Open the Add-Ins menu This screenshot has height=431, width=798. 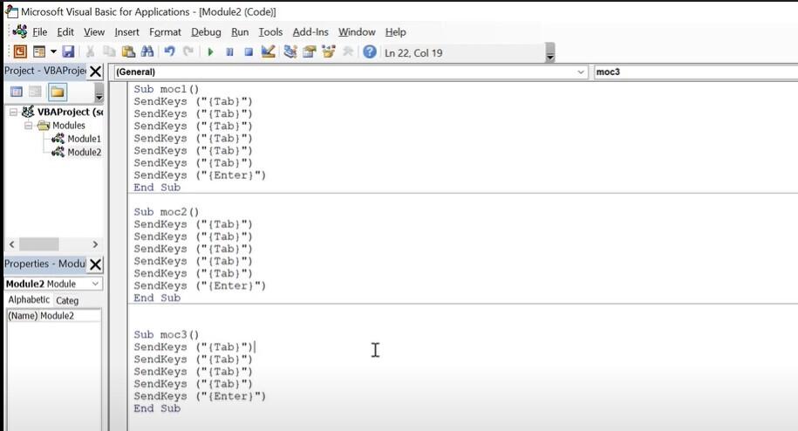[x=310, y=32]
